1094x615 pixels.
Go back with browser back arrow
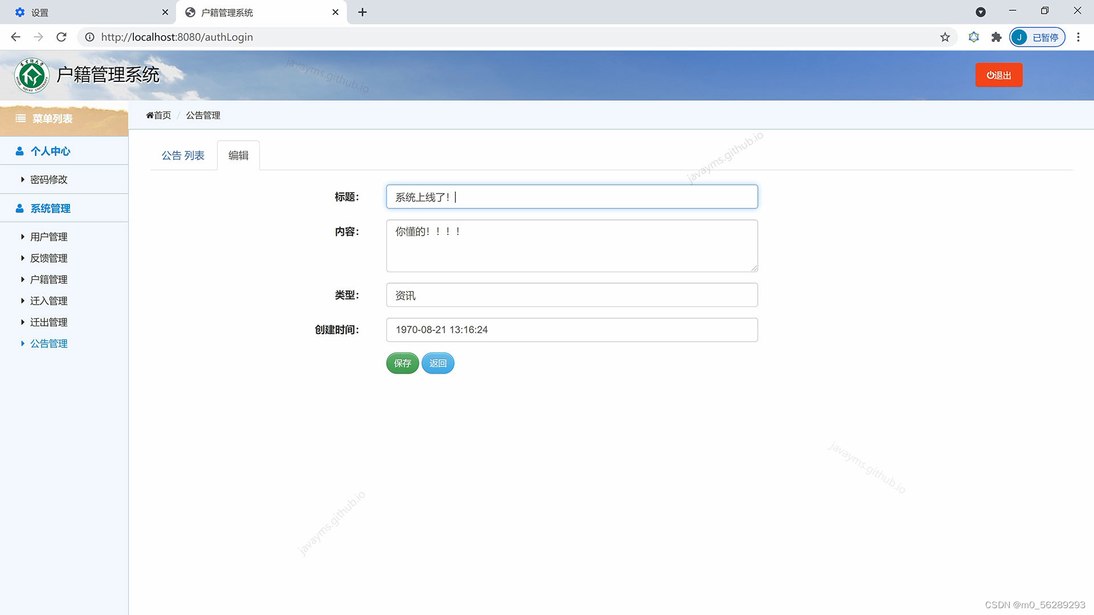pyautogui.click(x=16, y=37)
